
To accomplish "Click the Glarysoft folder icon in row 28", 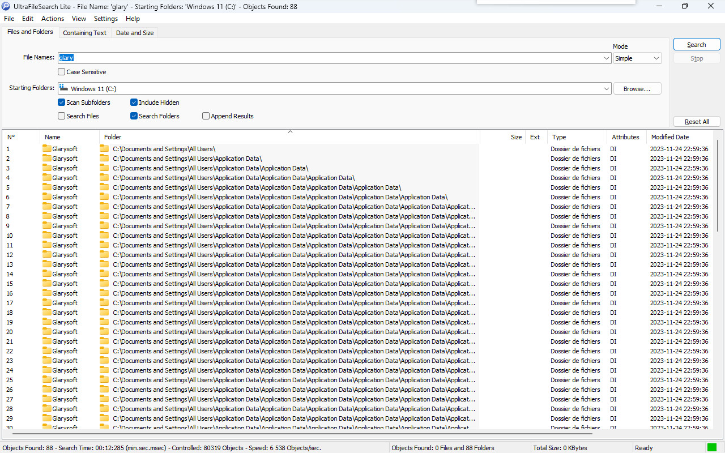I will click(47, 409).
